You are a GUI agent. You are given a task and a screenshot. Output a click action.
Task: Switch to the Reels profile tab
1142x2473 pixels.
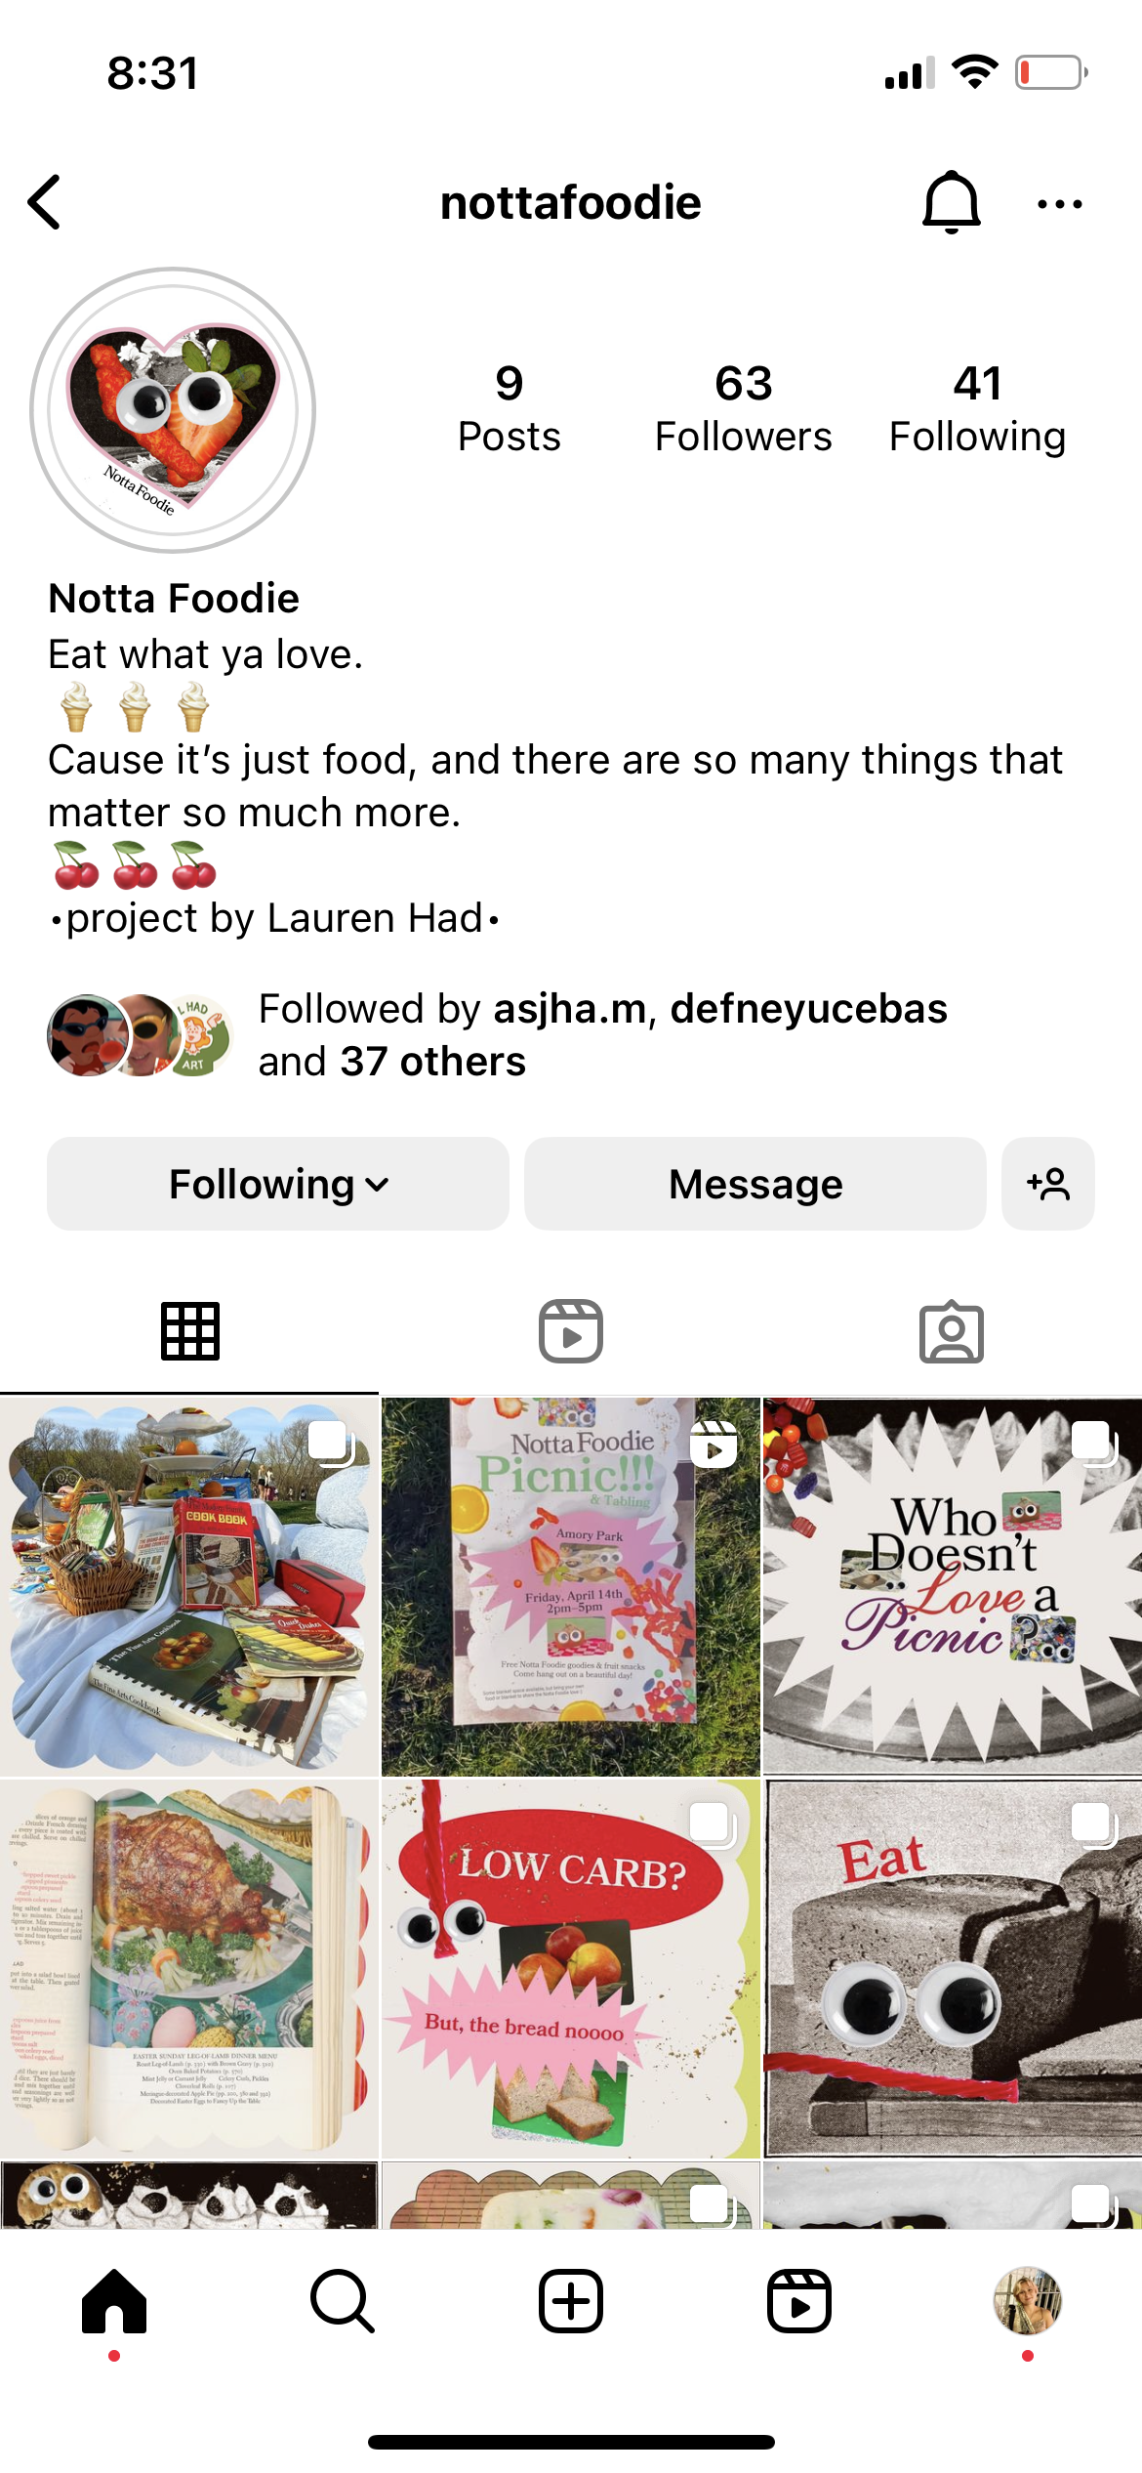[x=571, y=1331]
